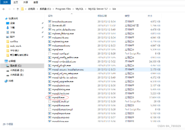The width and height of the screenshot is (185, 130).
Task: Click the mysql_embedded.exe application icon
Action: [x=50, y=61]
